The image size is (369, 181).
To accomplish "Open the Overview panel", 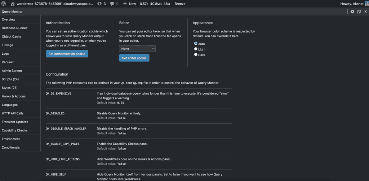I will click(20, 19).
